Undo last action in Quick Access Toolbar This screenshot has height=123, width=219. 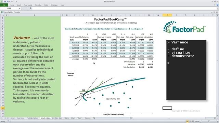tap(8, 1)
